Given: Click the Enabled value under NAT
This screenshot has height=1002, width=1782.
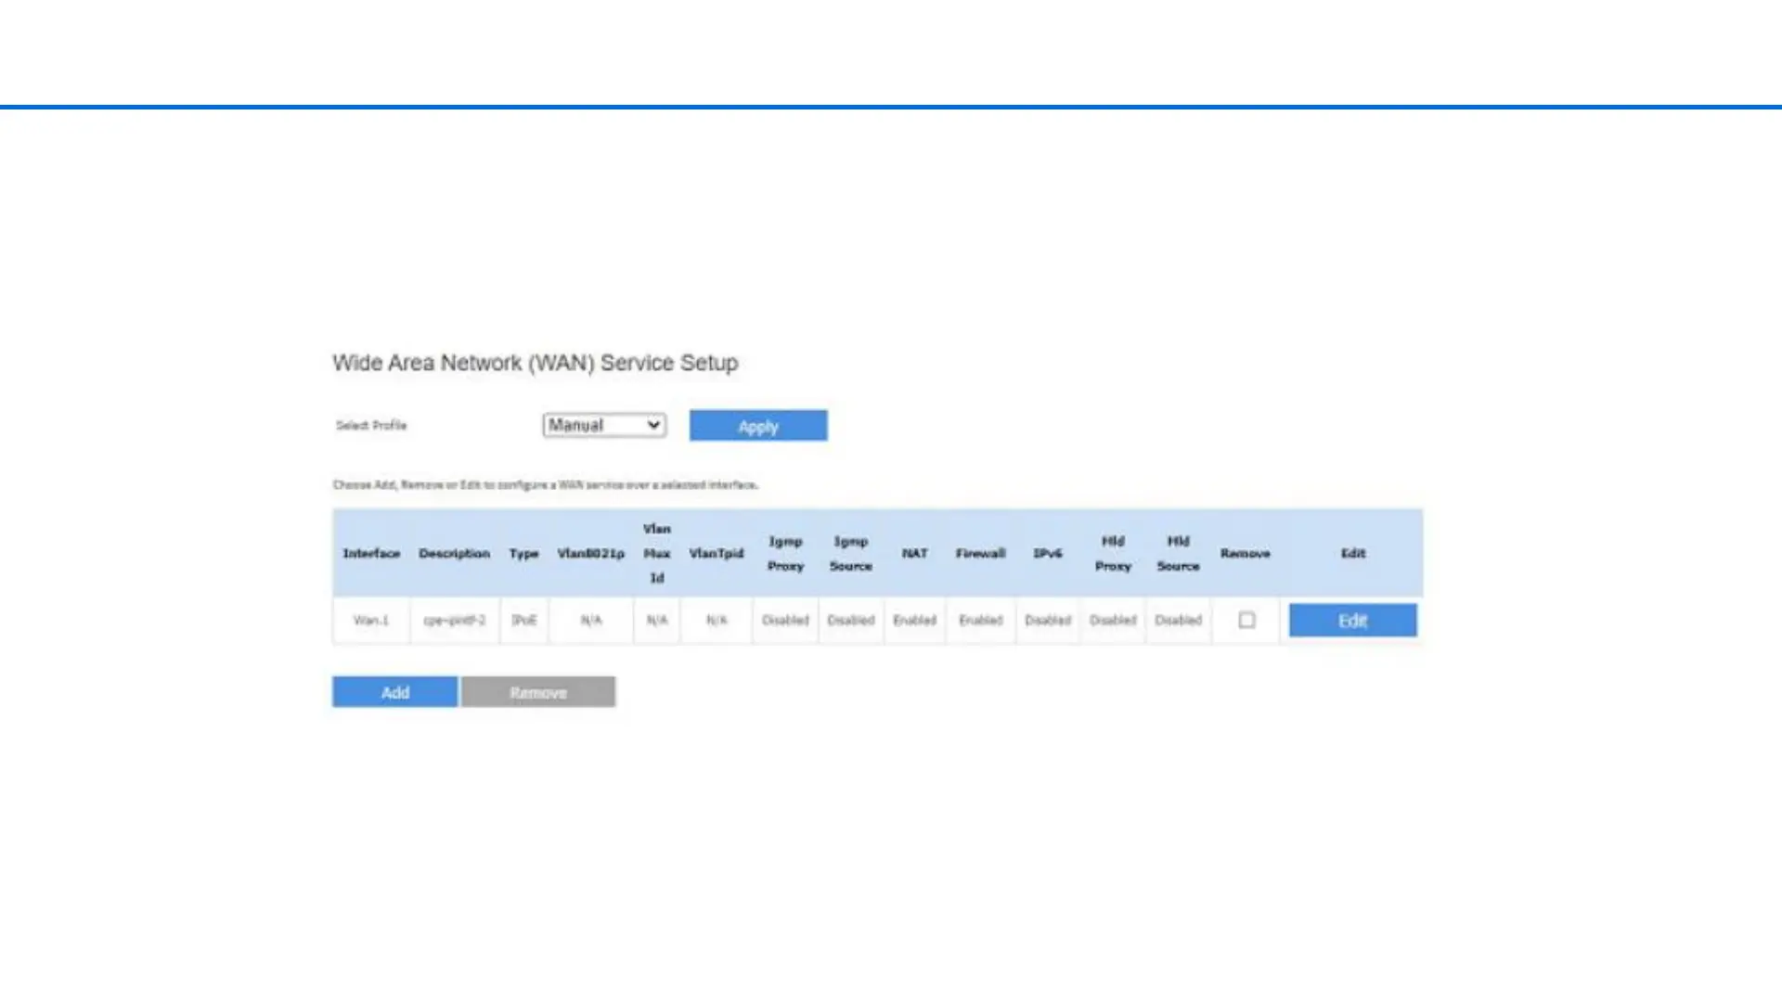Looking at the screenshot, I should 914,620.
